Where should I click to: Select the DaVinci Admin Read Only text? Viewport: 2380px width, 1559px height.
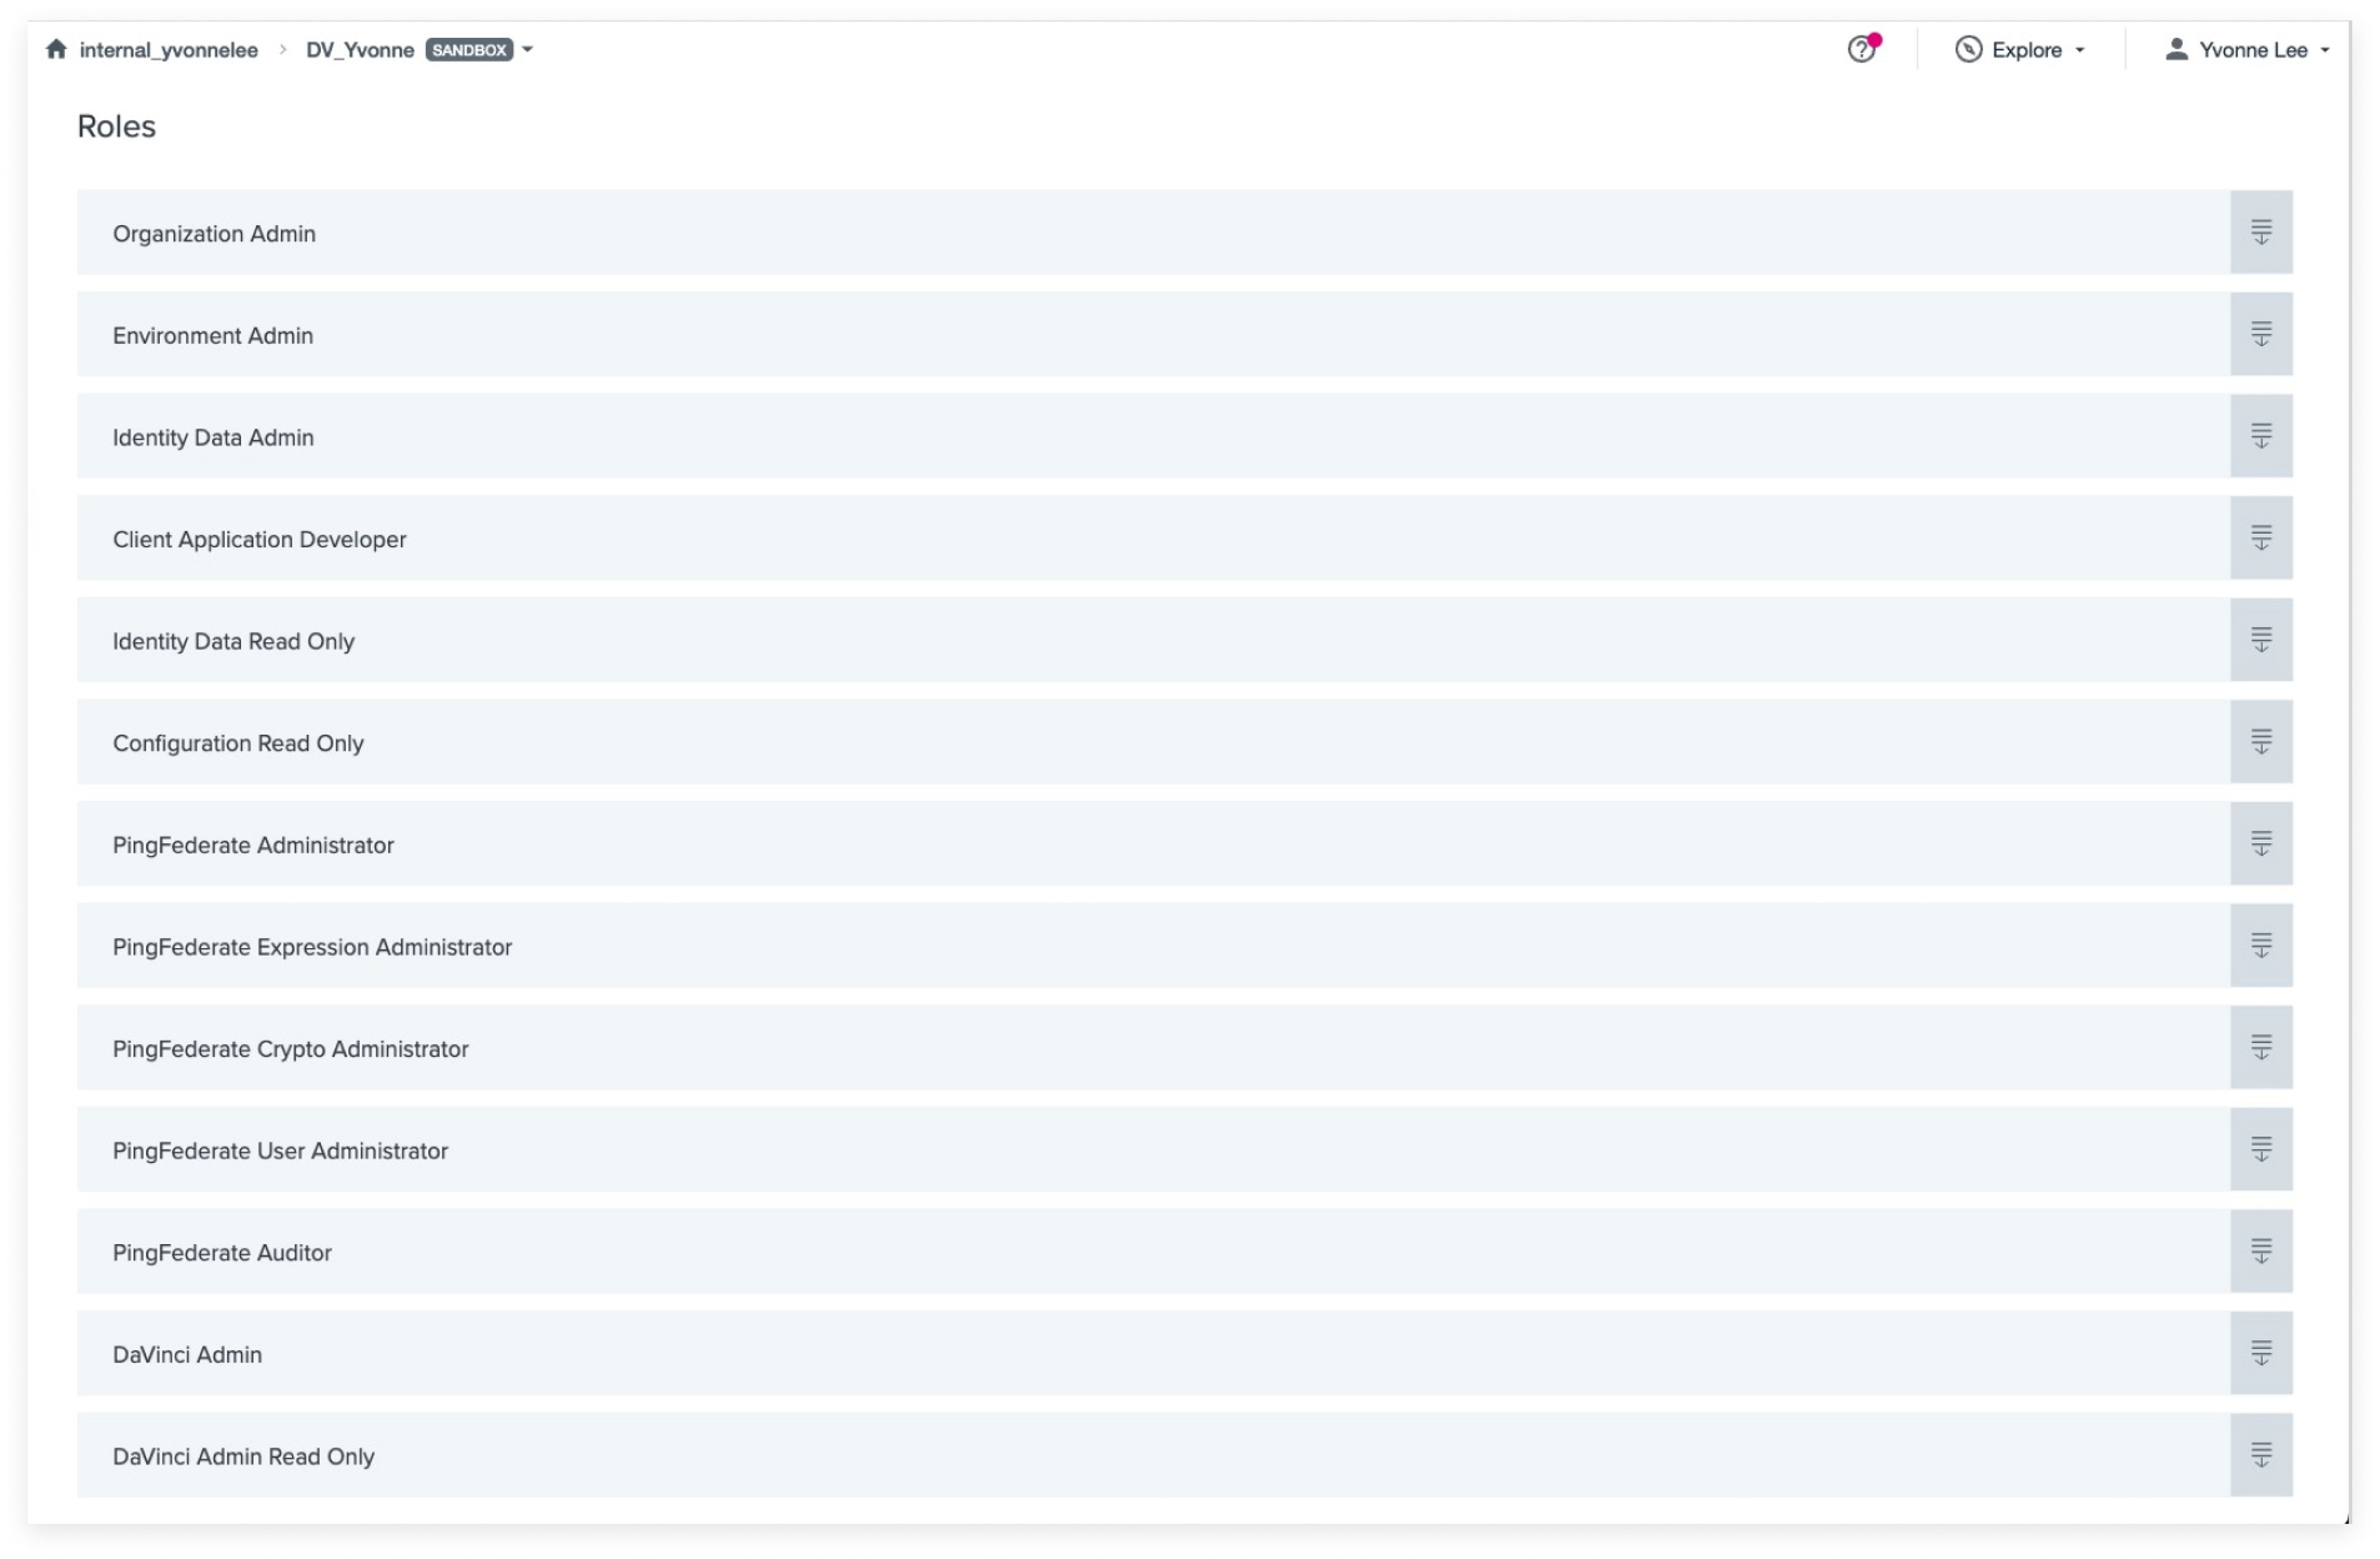point(243,1457)
